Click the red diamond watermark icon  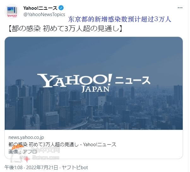click(27, 159)
